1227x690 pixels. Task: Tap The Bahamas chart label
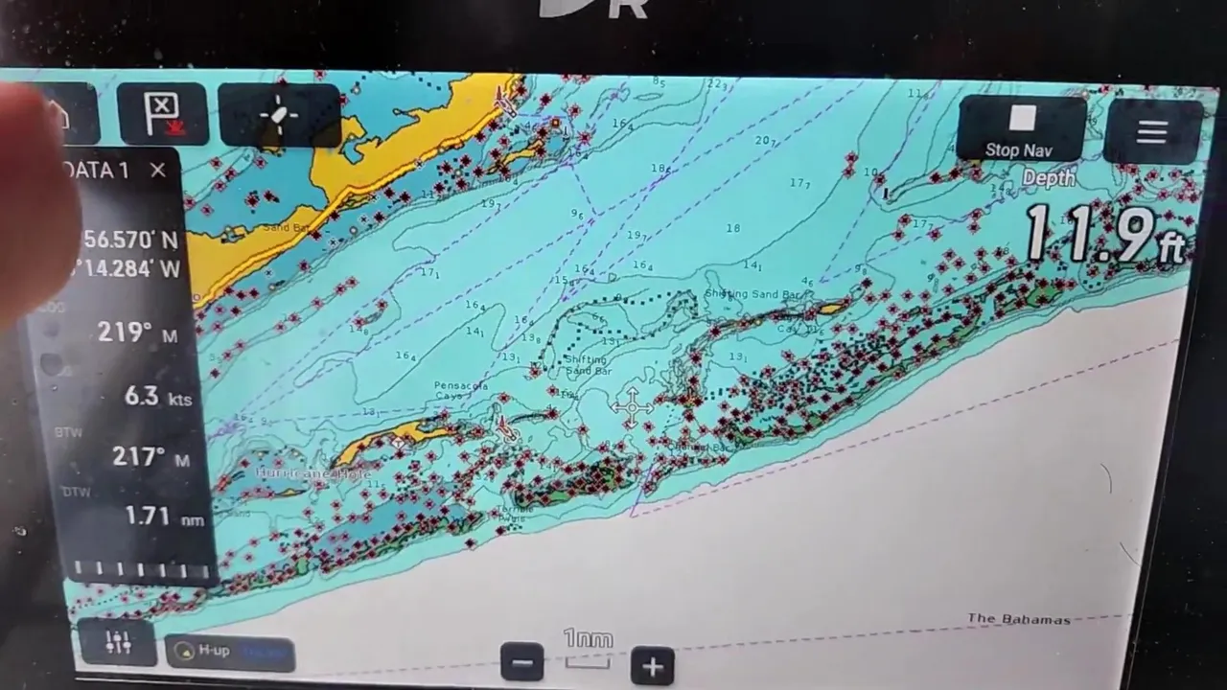pos(1018,619)
